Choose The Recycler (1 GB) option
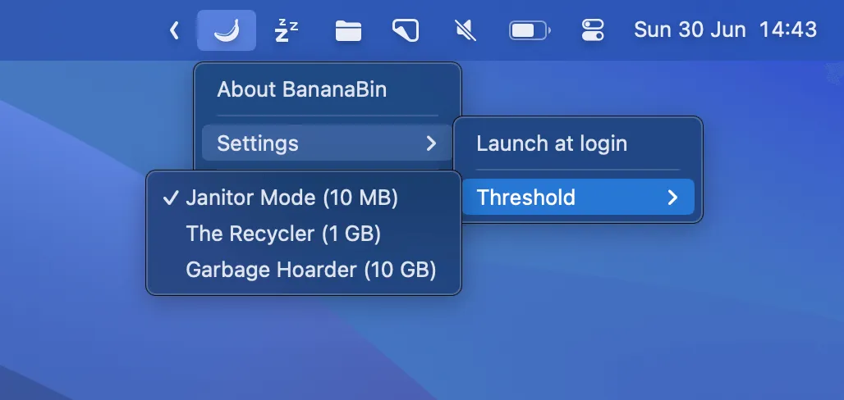 (283, 234)
